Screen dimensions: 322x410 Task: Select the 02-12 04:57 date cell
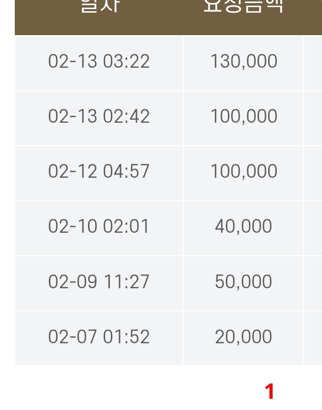pyautogui.click(x=99, y=172)
